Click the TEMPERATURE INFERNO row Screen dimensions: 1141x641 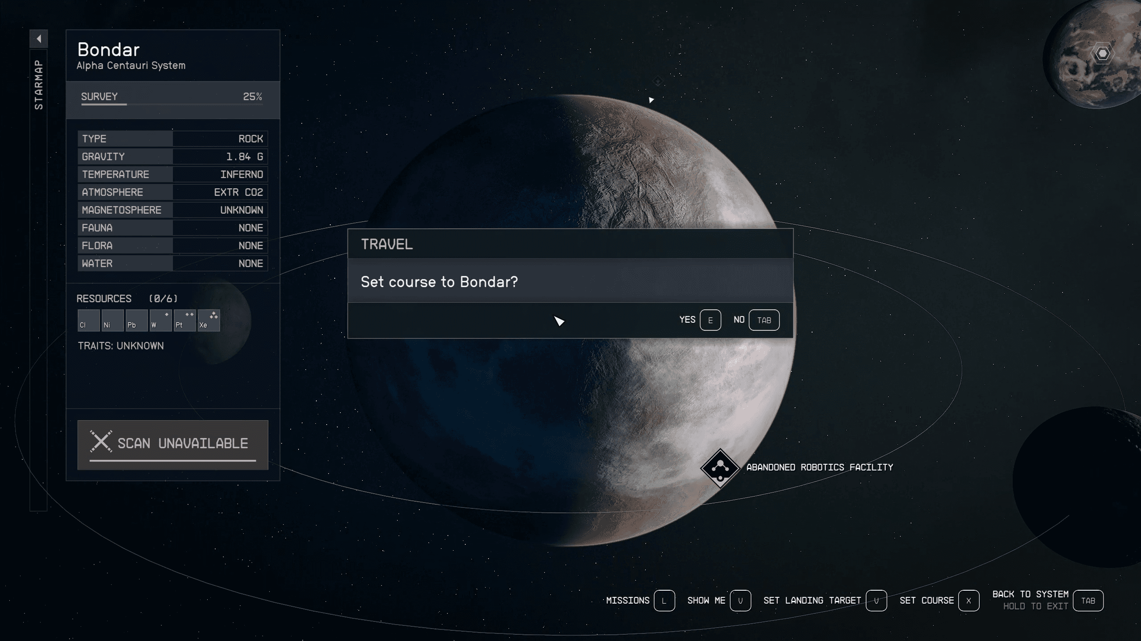click(x=173, y=174)
